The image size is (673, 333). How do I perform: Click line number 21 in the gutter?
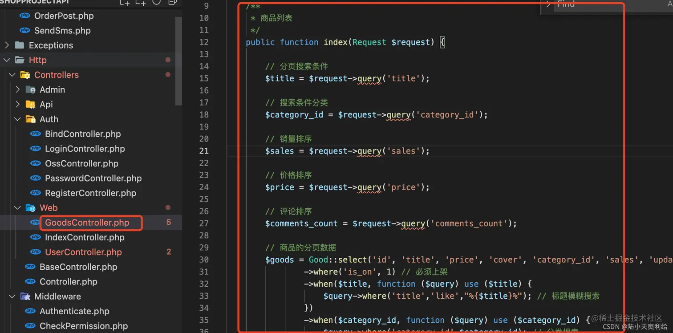[x=204, y=151]
